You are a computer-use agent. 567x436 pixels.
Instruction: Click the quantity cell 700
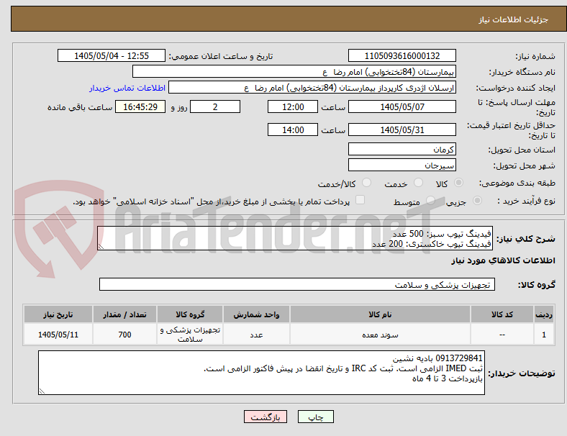pyautogui.click(x=124, y=335)
